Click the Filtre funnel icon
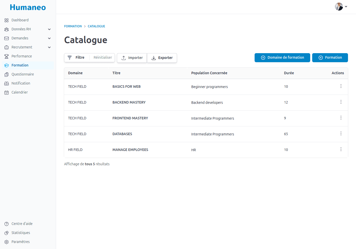356x249 pixels. [70, 57]
